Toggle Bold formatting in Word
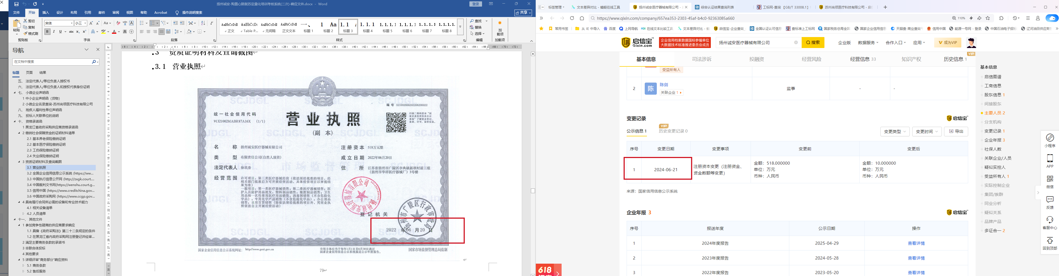The width and height of the screenshot is (1059, 276). (x=47, y=32)
